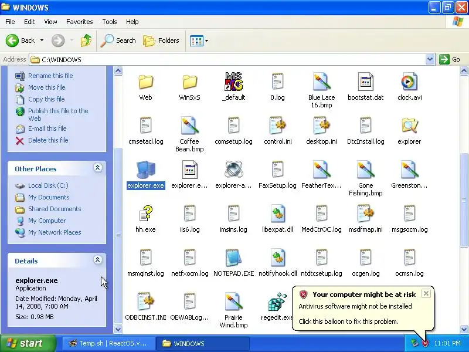Select the regedit.exe registry editor icon
This screenshot has width=469, height=352.
tap(277, 302)
